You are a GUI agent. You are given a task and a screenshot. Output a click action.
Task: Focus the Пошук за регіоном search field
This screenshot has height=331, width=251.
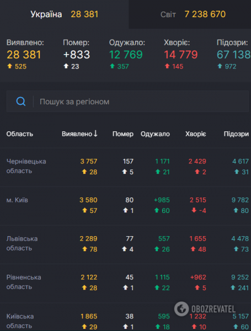coord(127,102)
